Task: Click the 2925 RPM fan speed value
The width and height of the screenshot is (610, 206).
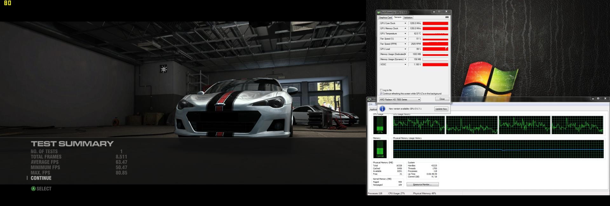Action: point(415,44)
